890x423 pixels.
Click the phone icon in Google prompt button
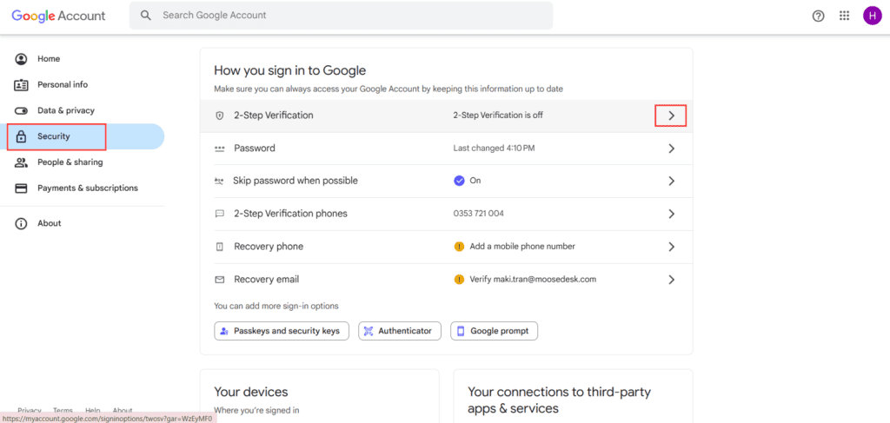coord(461,331)
